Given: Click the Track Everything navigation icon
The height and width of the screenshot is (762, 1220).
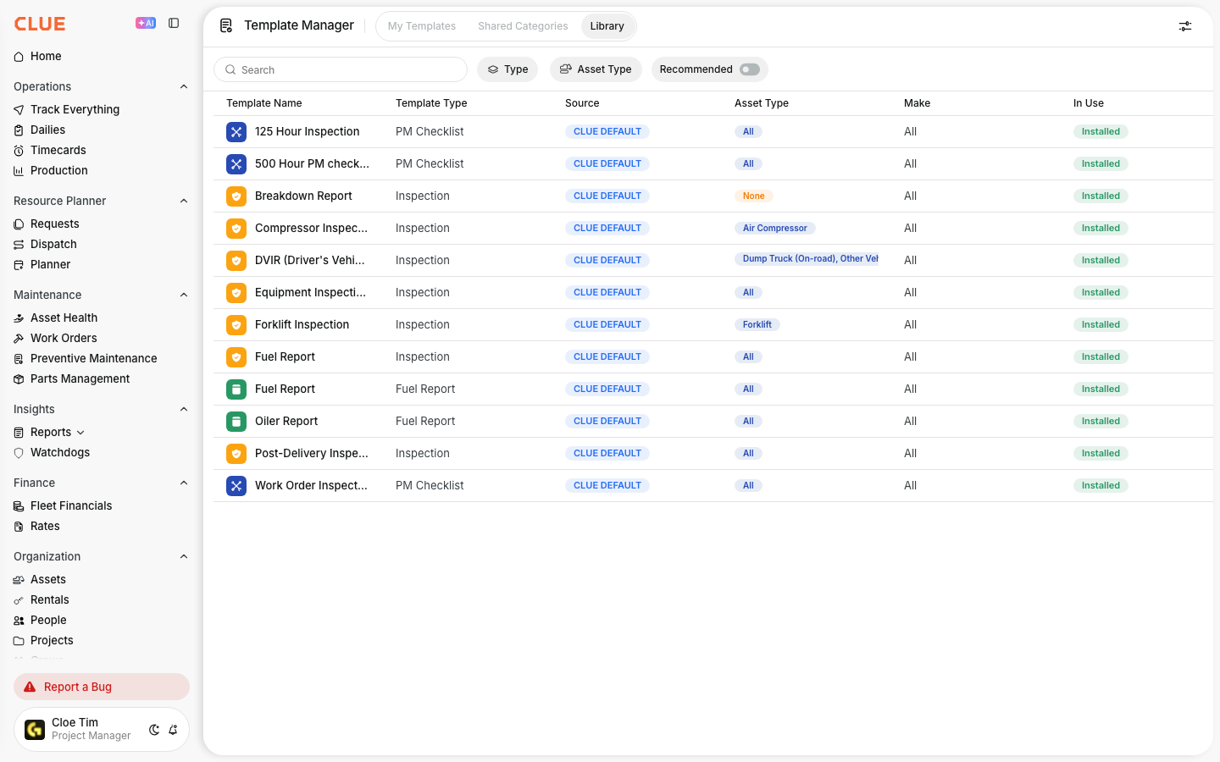Looking at the screenshot, I should [19, 110].
